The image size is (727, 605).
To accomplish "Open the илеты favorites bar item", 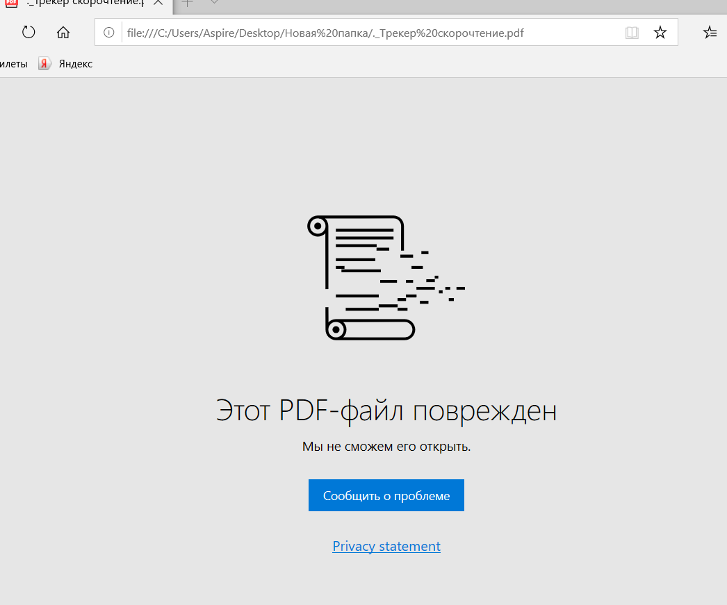I will tap(14, 64).
